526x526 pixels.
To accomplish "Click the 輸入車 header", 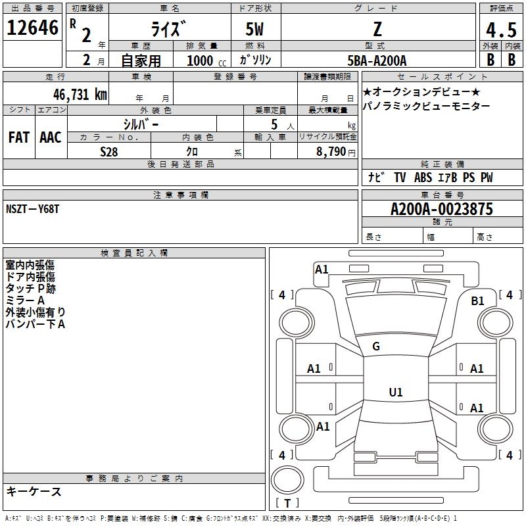I will (270, 137).
